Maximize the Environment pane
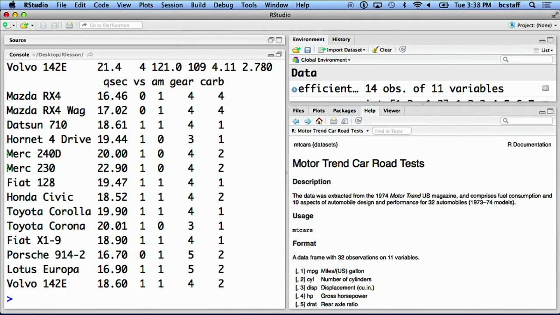The width and height of the screenshot is (560, 315). click(550, 40)
